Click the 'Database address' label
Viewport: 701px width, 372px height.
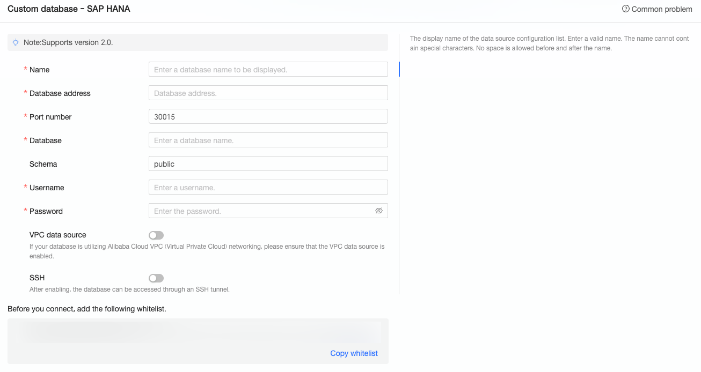(60, 93)
